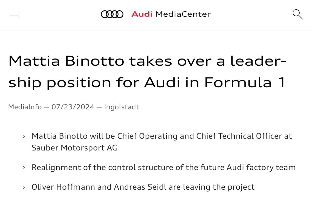Select the MediaInfo category label

[25, 107]
